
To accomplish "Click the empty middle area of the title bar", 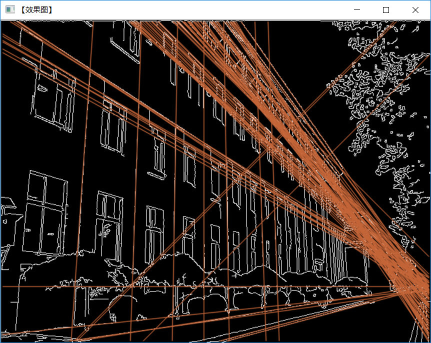I will (x=200, y=10).
